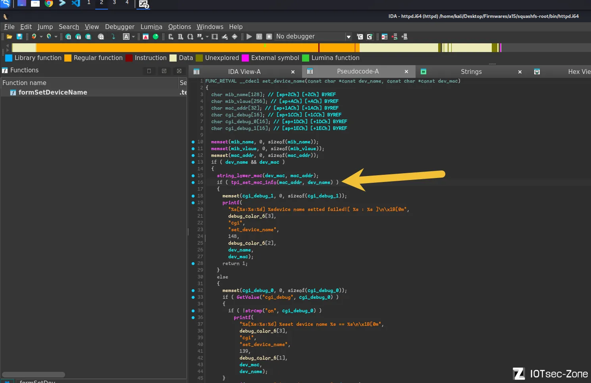Click the diamond-shaped toolbar icon
Viewport: 591px width, 383px height.
[x=235, y=37]
